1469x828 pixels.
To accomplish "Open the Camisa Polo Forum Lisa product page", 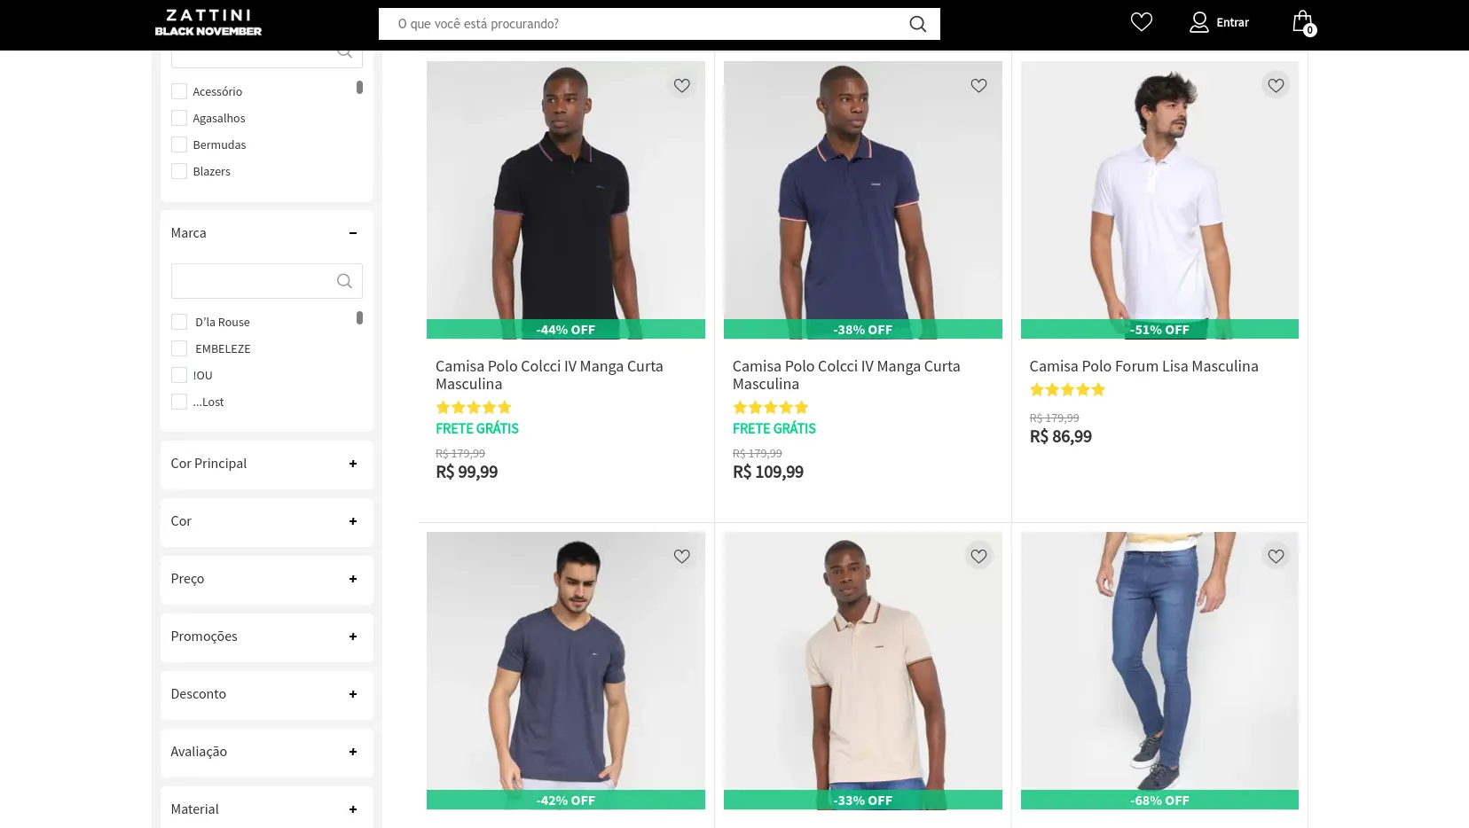I will point(1143,365).
